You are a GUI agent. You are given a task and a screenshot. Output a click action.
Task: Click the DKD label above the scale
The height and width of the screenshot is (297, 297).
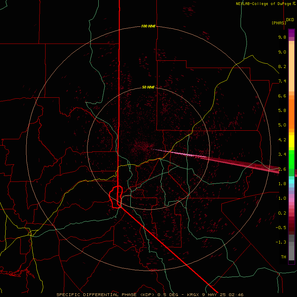[290, 20]
